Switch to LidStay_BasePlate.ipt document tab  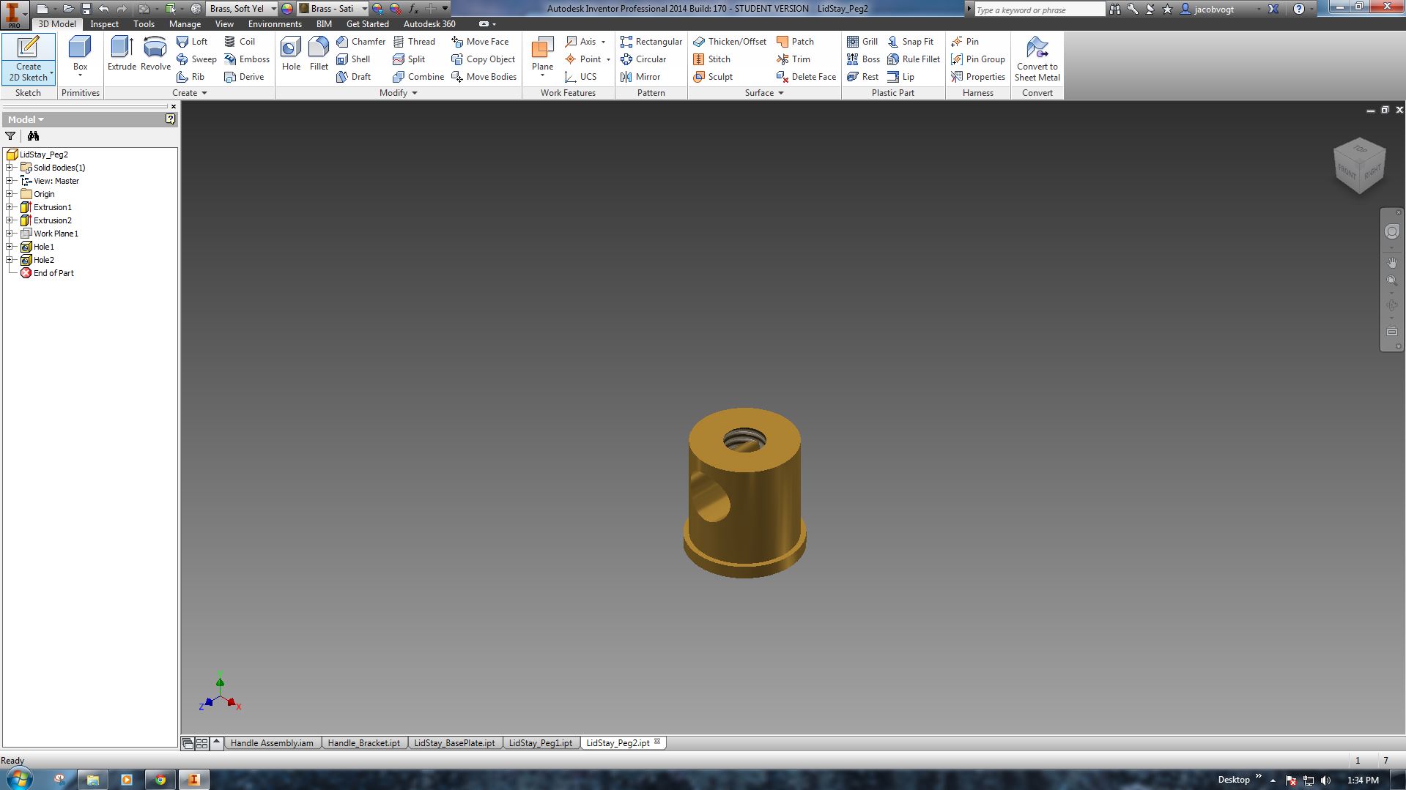click(x=454, y=743)
